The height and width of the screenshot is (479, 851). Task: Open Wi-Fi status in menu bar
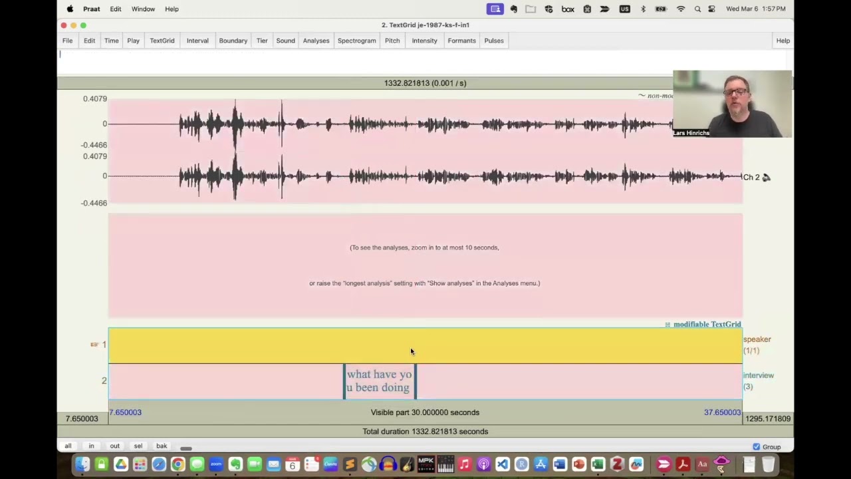click(681, 9)
